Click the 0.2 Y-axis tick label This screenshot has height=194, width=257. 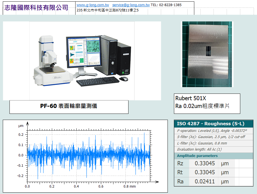click(21, 135)
